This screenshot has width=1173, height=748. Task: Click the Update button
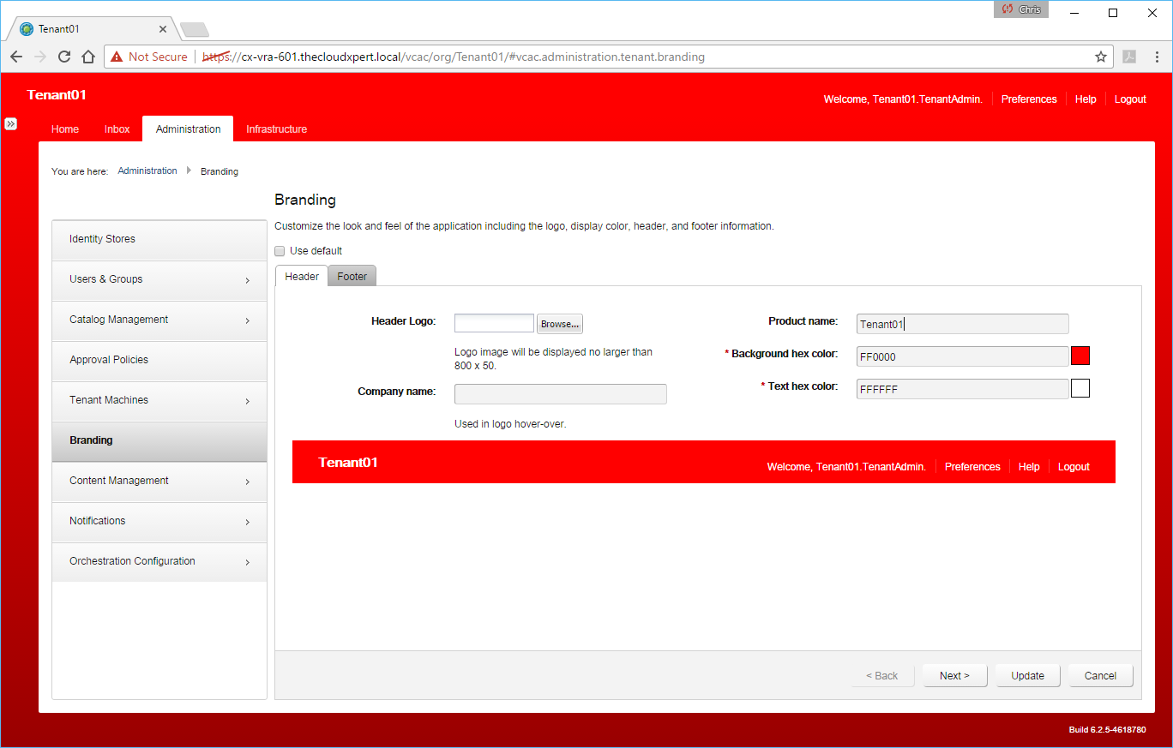pyautogui.click(x=1027, y=676)
